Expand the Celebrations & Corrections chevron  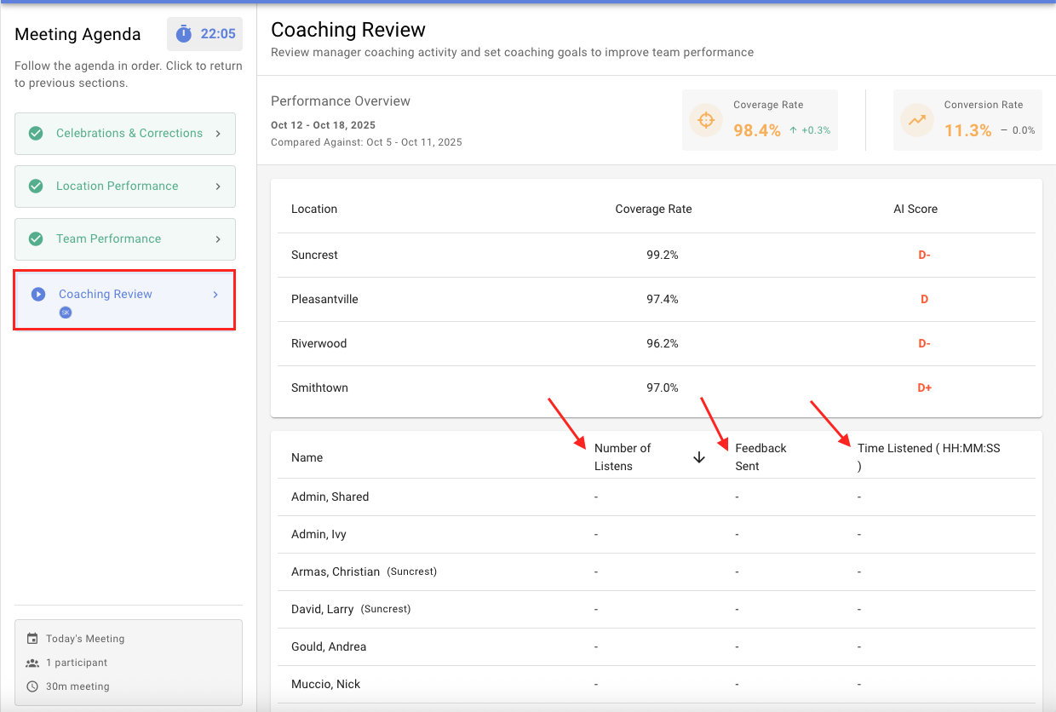point(218,134)
